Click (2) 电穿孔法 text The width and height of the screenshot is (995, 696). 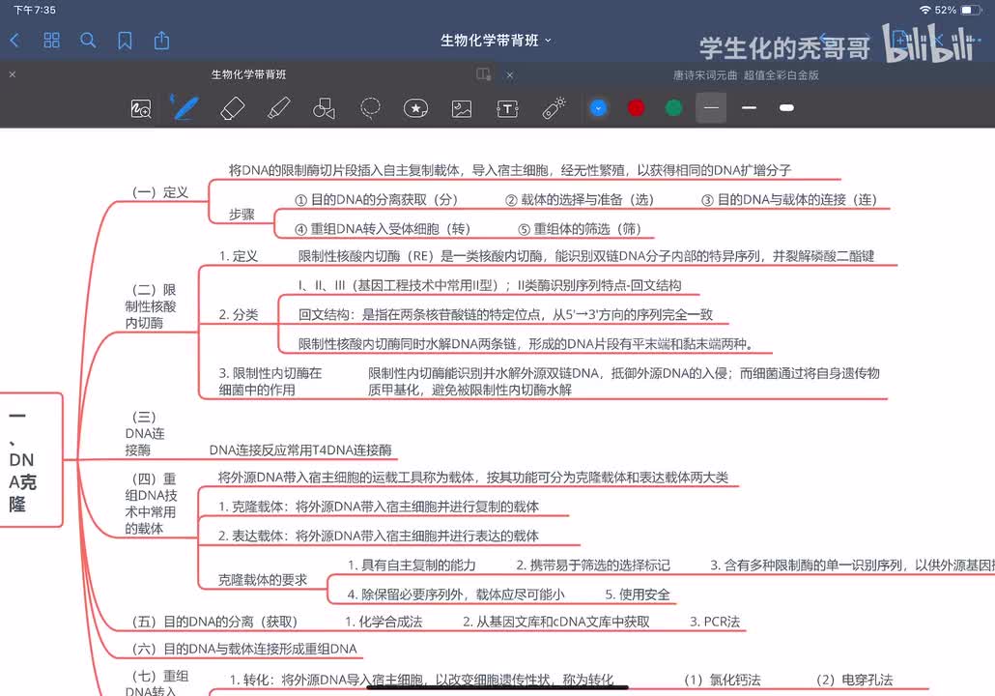point(854,681)
